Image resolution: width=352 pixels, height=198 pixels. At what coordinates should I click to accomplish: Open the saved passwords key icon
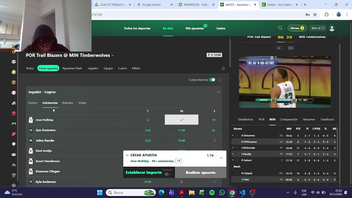click(307, 15)
